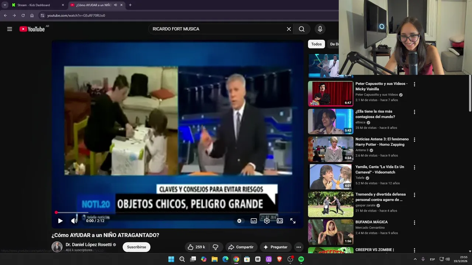Open Windows taskbar search
Screen dimensions: 472x265
182,259
